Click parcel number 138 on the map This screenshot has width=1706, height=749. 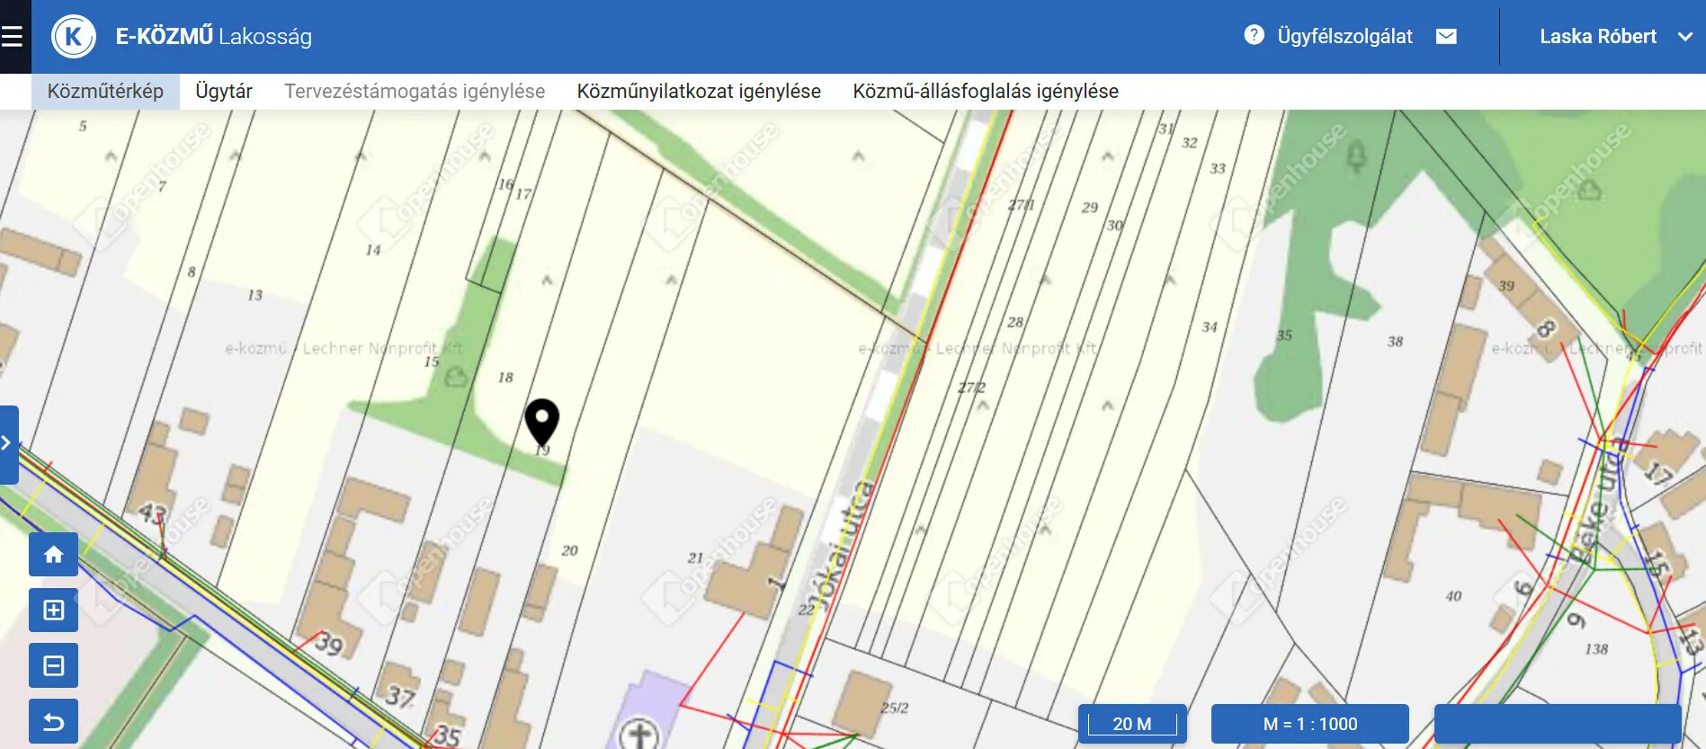click(1596, 649)
